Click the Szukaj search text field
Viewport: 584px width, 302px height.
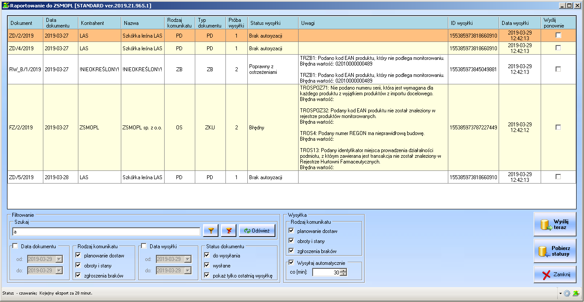(x=106, y=232)
